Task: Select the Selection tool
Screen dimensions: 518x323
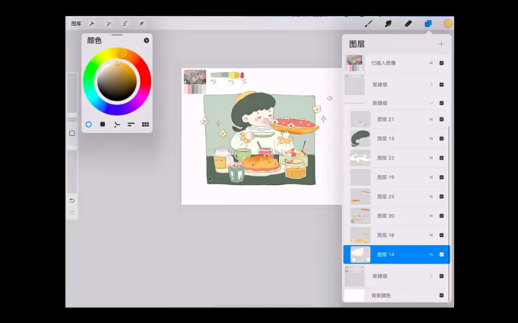Action: [124, 23]
